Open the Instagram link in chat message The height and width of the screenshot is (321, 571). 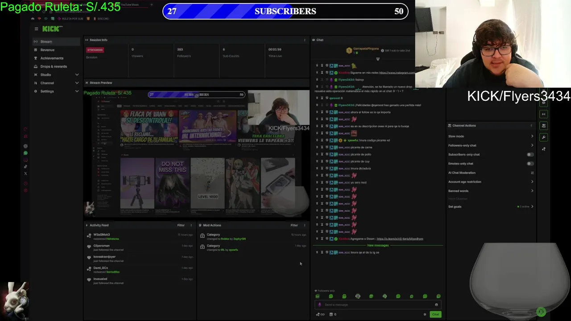point(397,72)
